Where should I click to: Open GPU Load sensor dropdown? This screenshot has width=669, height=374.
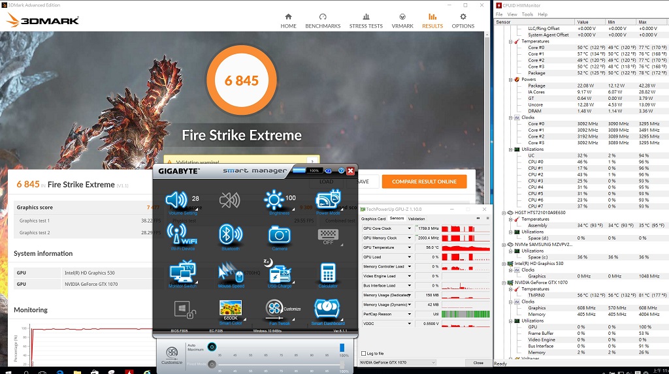tap(409, 257)
